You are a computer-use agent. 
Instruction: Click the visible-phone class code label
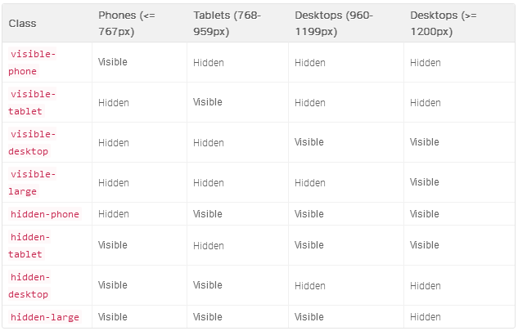[x=33, y=62]
